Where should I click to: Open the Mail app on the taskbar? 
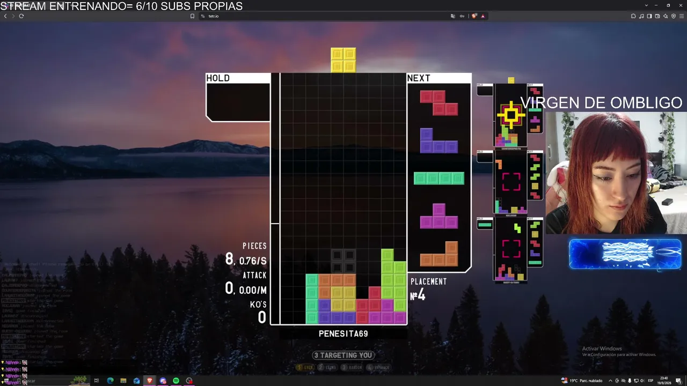(x=136, y=381)
